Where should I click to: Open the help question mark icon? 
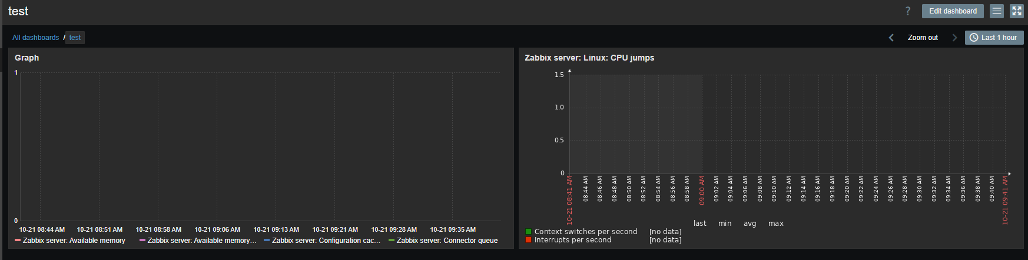pos(907,11)
